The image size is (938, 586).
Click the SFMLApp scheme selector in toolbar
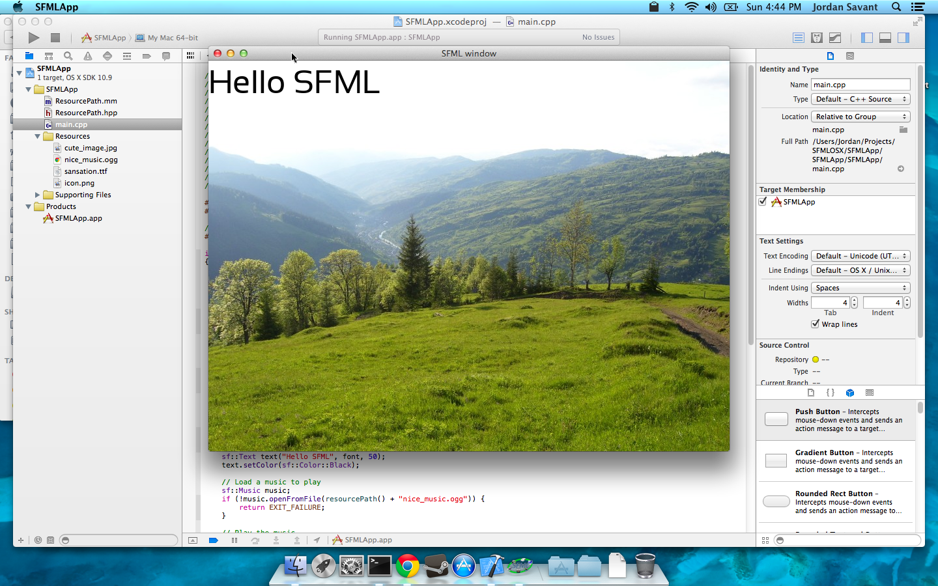point(104,38)
